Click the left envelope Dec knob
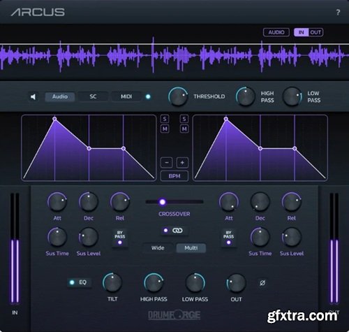 (89, 202)
